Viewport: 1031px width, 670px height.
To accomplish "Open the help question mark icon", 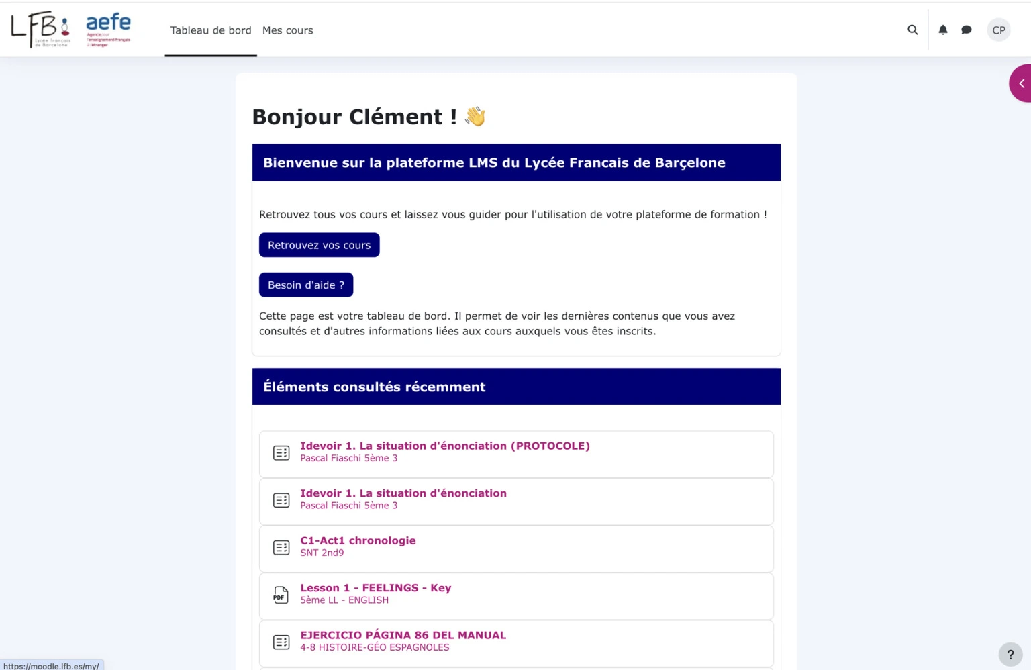I will [1010, 654].
